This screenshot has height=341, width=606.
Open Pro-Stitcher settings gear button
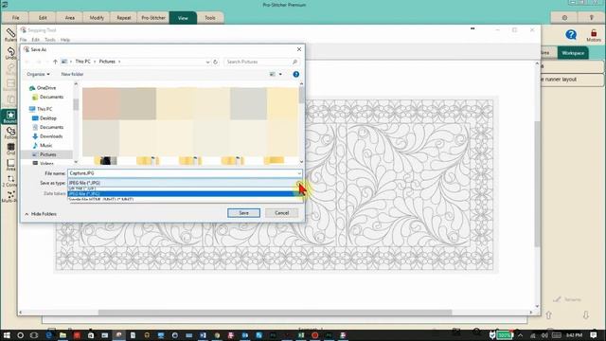(564, 18)
